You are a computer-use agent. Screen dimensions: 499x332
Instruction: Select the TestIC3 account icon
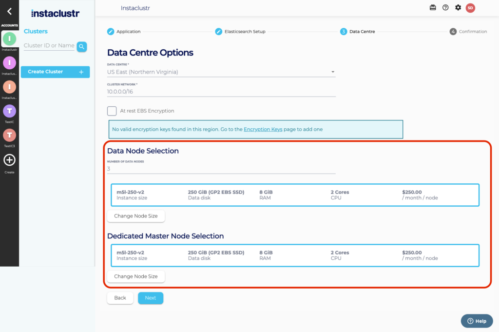[x=9, y=136]
